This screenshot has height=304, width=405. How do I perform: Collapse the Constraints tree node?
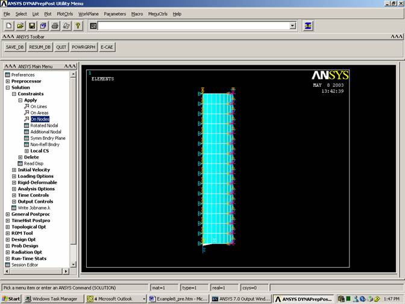click(14, 94)
